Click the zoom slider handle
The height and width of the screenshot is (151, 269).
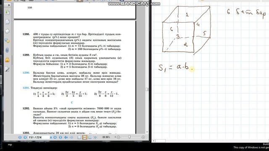pyautogui.click(x=129, y=137)
